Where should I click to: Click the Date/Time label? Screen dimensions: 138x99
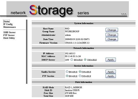[48, 39]
